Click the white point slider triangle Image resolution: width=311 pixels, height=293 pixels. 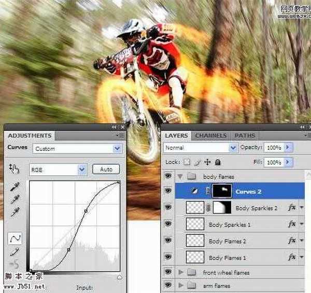pos(119,277)
